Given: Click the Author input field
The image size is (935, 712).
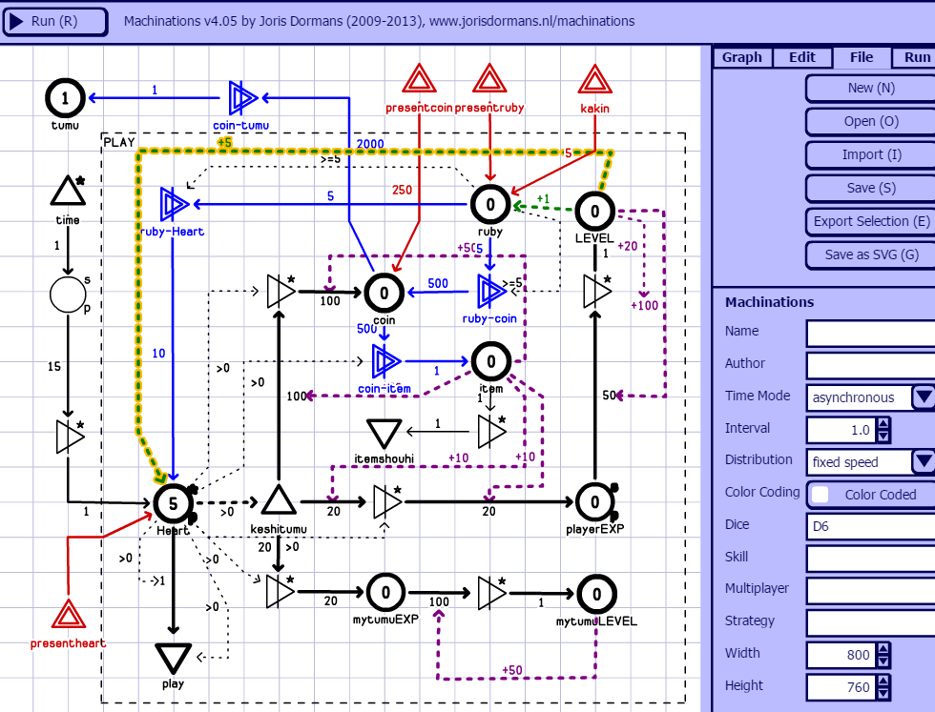Looking at the screenshot, I should coord(870,365).
